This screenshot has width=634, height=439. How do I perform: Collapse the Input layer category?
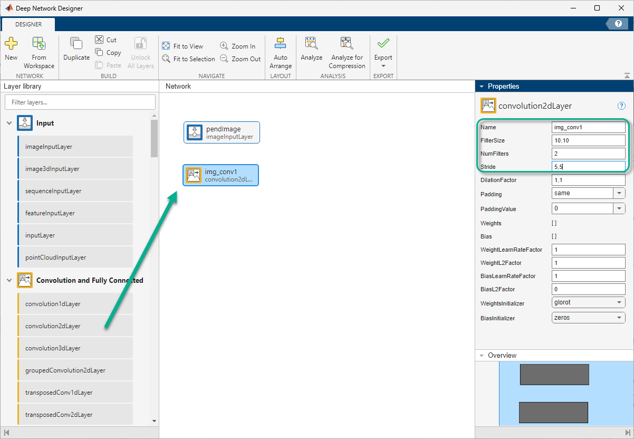pyautogui.click(x=9, y=123)
